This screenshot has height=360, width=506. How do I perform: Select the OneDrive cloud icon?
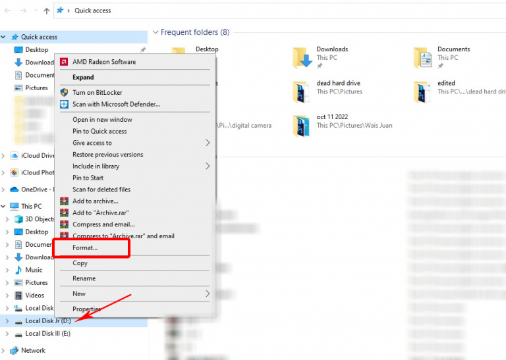coord(14,190)
